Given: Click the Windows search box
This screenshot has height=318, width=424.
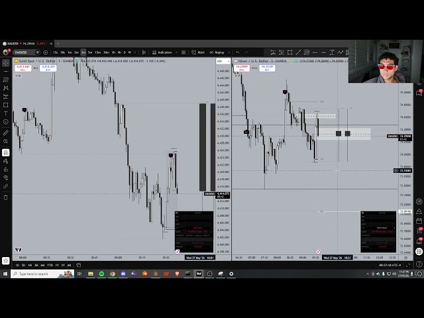Looking at the screenshot, I should click(42, 274).
